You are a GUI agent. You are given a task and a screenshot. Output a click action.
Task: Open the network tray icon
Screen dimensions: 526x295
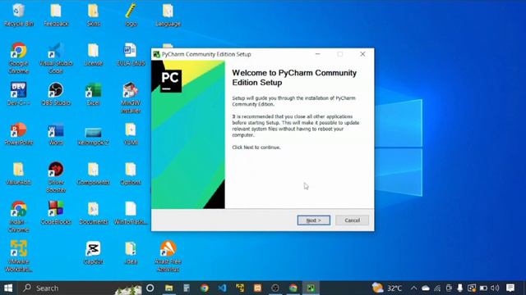point(437,288)
